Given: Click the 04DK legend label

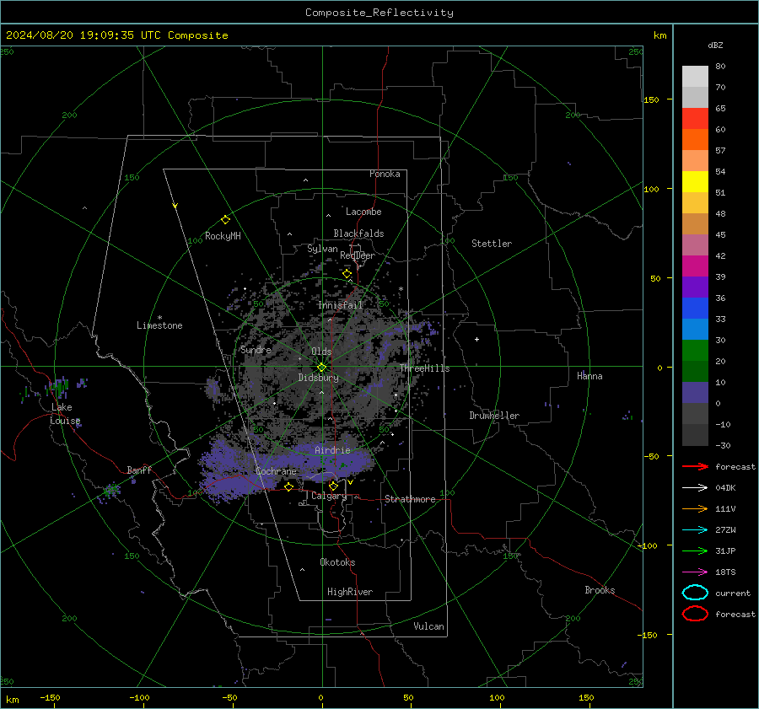Looking at the screenshot, I should pyautogui.click(x=725, y=488).
